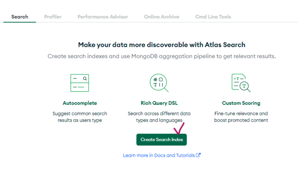298x170 pixels.
Task: Click the Autocomplete heading text
Action: pyautogui.click(x=80, y=103)
